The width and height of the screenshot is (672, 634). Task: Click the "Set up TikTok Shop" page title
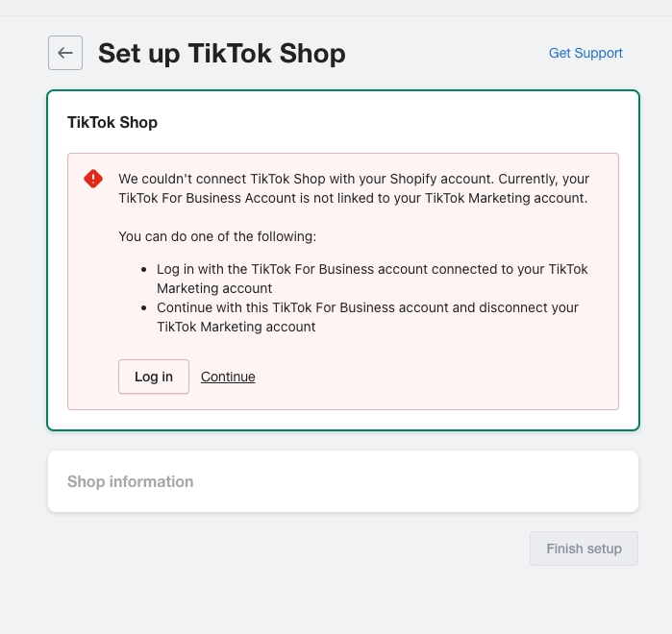221,53
